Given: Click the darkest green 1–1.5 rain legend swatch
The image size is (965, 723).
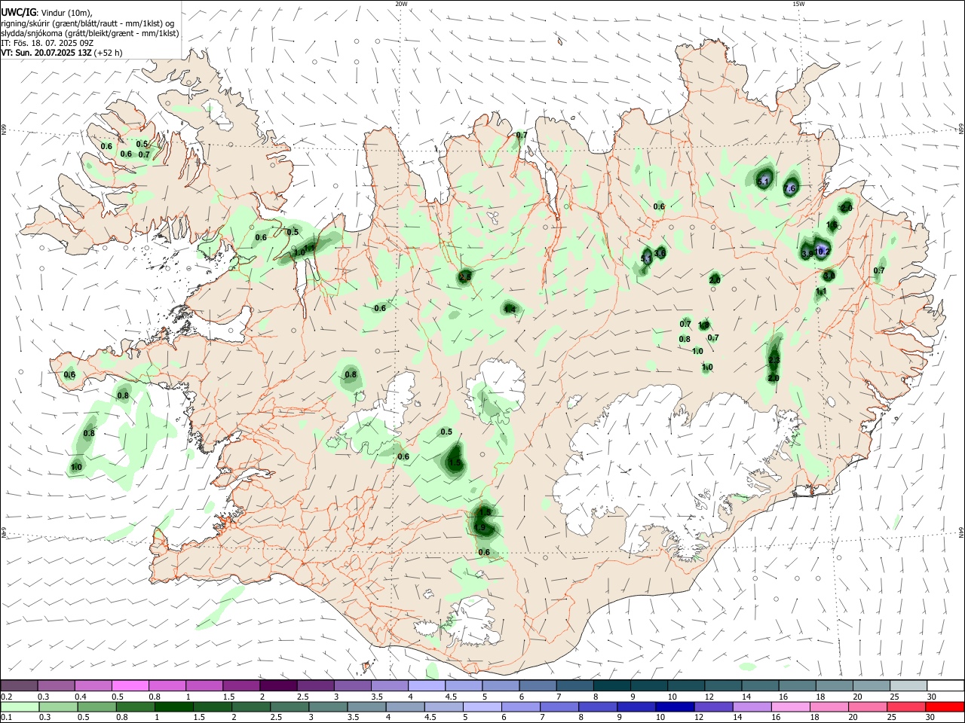Looking at the screenshot, I should 174,706.
